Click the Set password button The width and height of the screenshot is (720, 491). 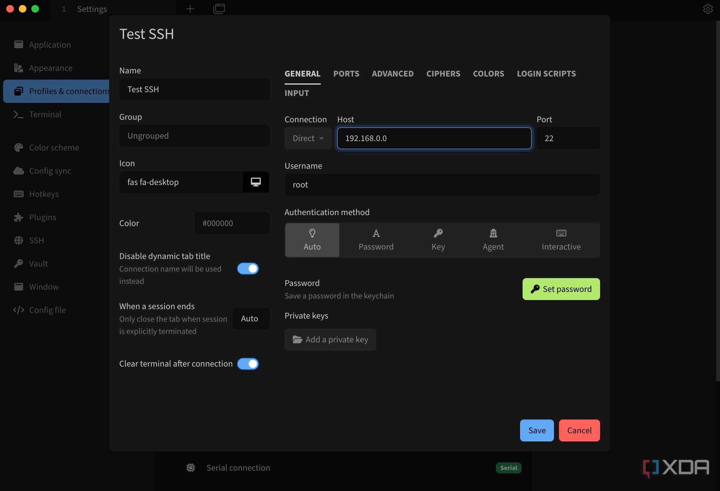(561, 289)
